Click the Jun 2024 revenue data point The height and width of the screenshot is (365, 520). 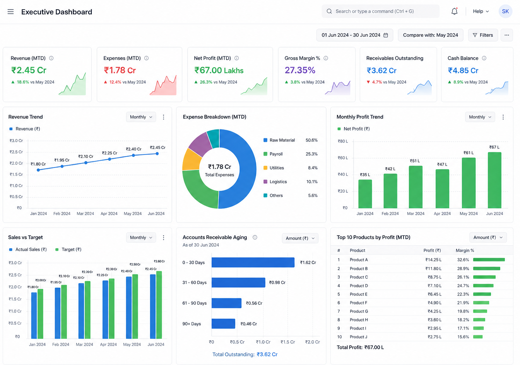pyautogui.click(x=157, y=154)
